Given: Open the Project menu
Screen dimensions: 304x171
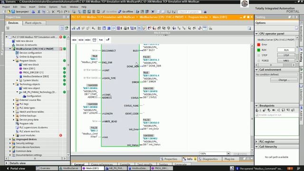Looking at the screenshot, I should [6, 7].
